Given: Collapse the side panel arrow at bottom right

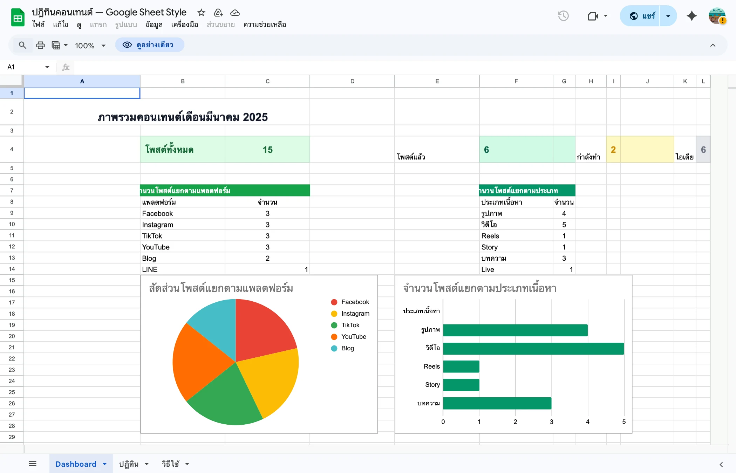Looking at the screenshot, I should pyautogui.click(x=721, y=464).
